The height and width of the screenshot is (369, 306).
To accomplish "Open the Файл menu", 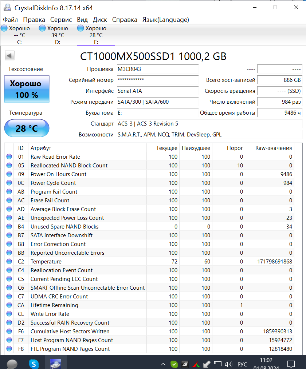I will (x=10, y=20).
